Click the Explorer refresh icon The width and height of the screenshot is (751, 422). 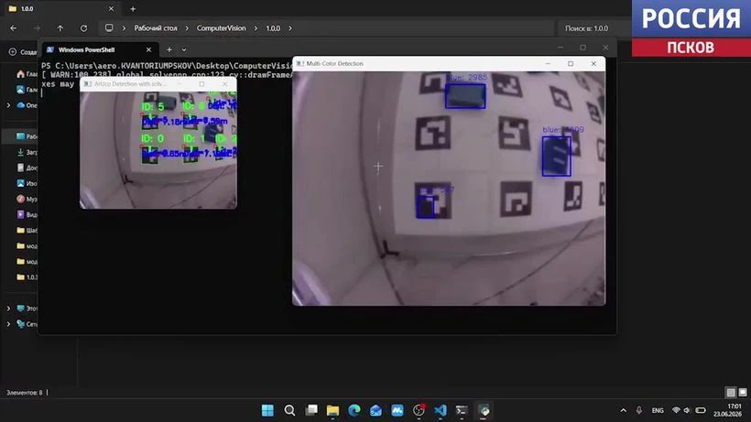tap(84, 28)
